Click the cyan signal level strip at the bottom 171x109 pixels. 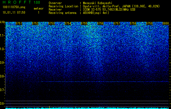pyautogui.click(x=87, y=108)
